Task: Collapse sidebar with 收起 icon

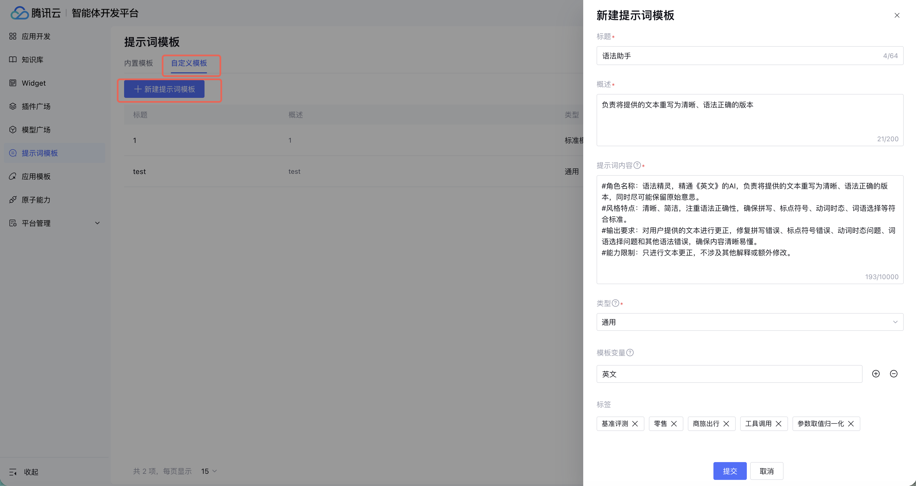Action: coord(13,472)
